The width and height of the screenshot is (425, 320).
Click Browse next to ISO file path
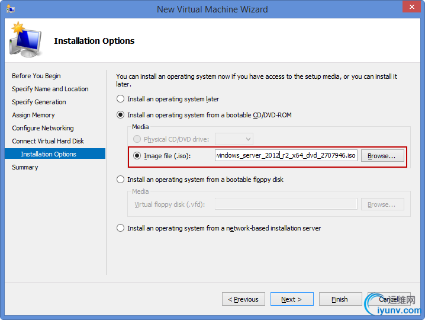pyautogui.click(x=382, y=156)
